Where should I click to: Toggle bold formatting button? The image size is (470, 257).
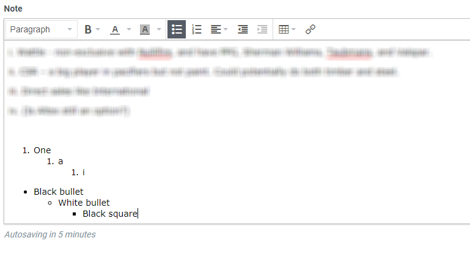point(88,29)
